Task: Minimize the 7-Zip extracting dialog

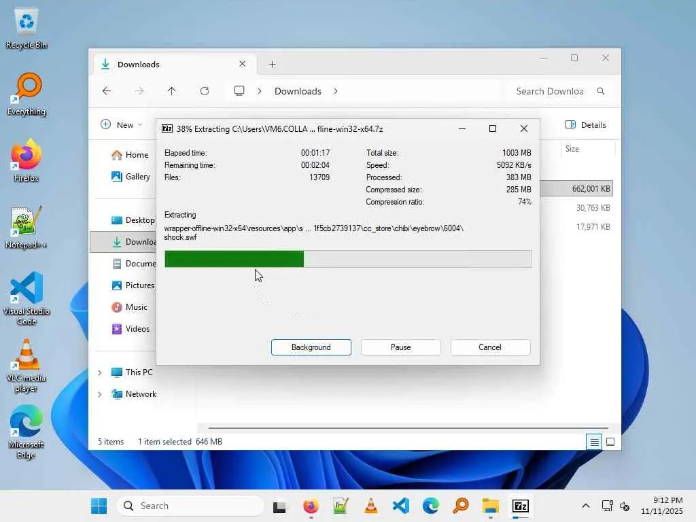Action: click(x=462, y=128)
